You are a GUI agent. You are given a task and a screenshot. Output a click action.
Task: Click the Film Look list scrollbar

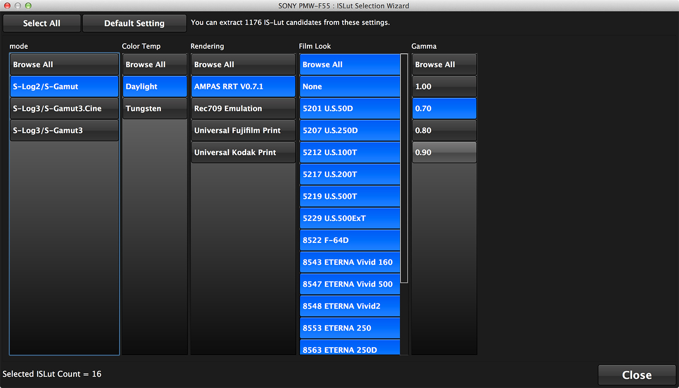pos(404,168)
